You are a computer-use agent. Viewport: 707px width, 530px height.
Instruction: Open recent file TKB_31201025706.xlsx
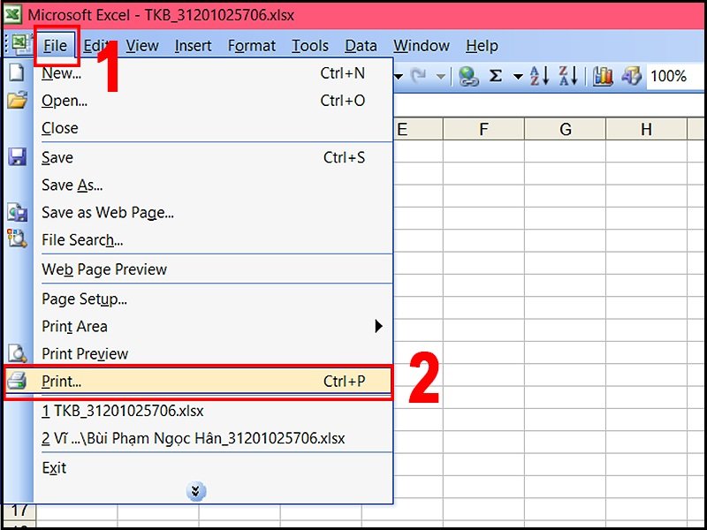(x=122, y=411)
